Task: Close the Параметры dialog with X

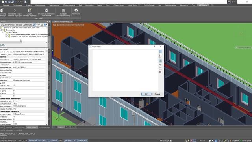Action: point(161,47)
